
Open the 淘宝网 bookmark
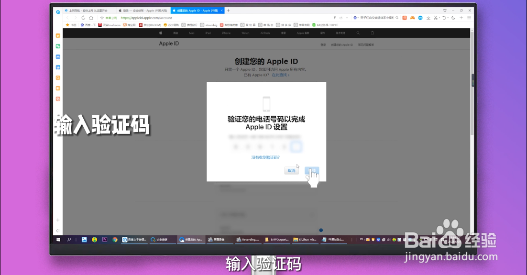pos(130,25)
